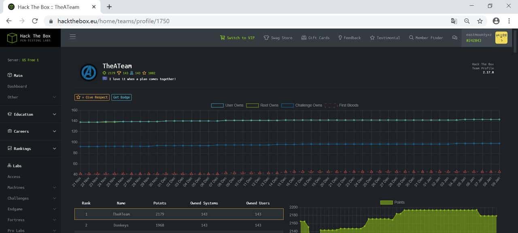
Task: Open Dashboard in the sidebar
Action: (x=17, y=87)
